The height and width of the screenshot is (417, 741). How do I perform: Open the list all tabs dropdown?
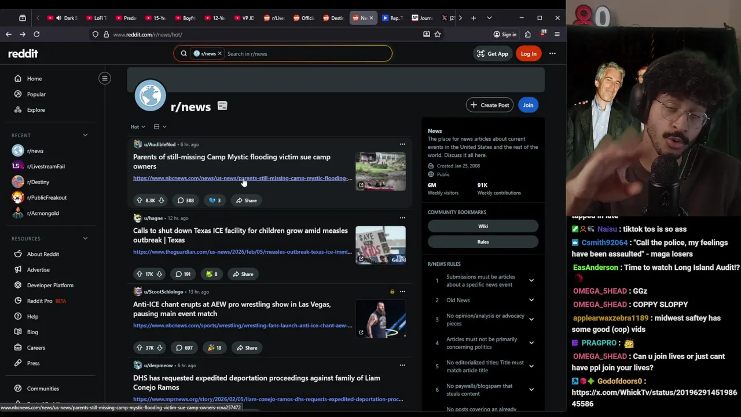(x=489, y=18)
